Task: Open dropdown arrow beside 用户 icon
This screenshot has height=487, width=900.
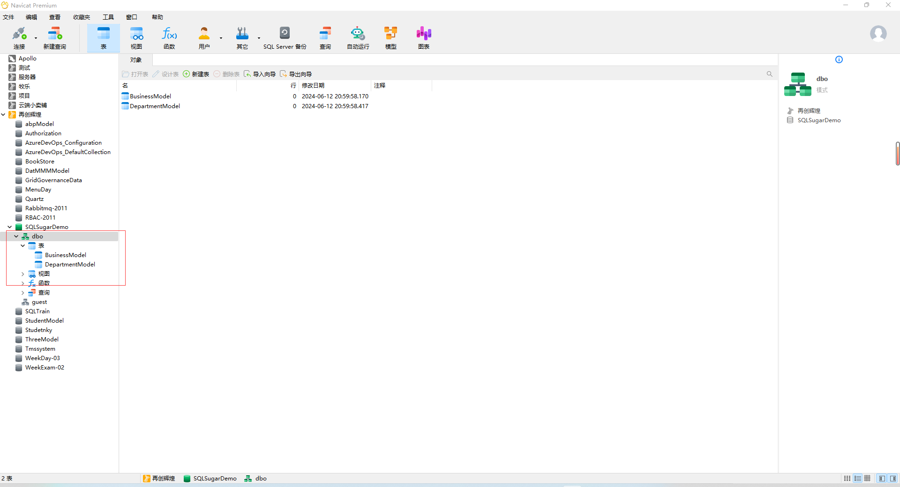Action: click(x=221, y=38)
